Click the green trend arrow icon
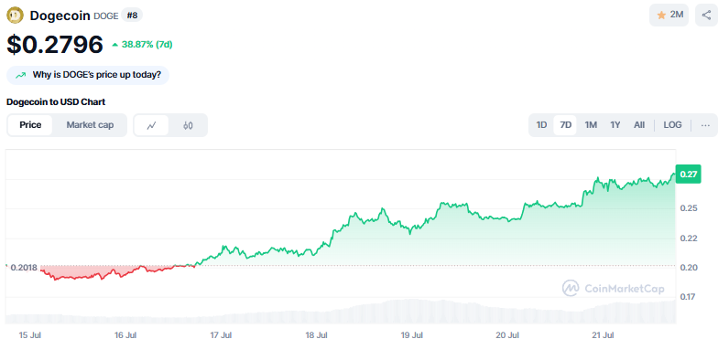The width and height of the screenshot is (718, 339). pos(20,75)
